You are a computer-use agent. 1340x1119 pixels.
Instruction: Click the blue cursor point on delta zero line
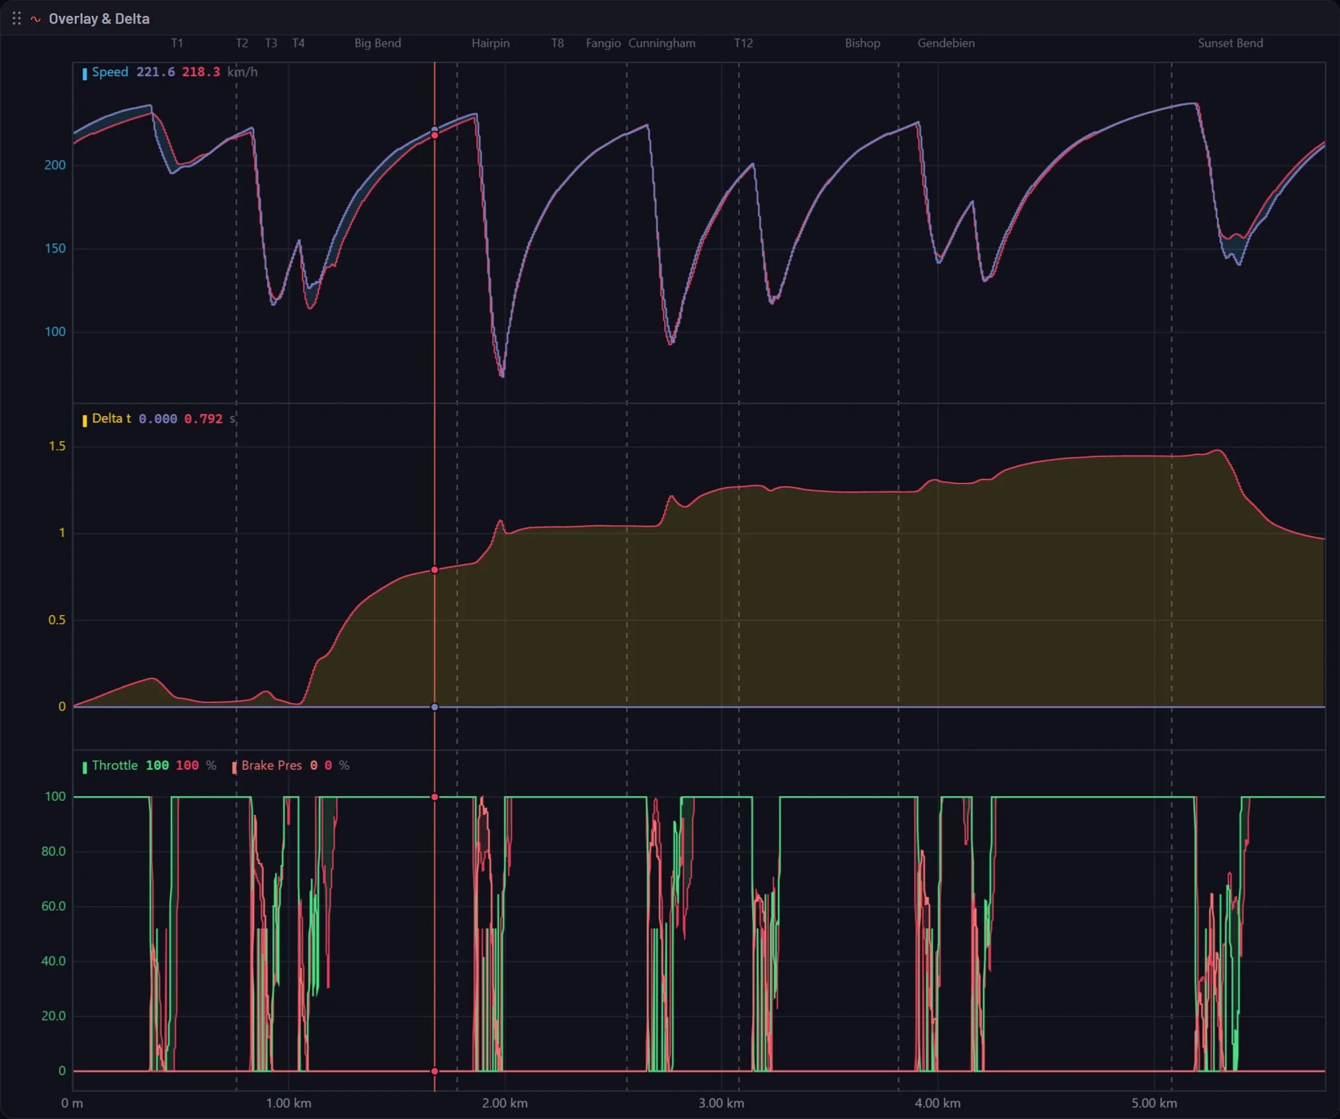[x=435, y=707]
